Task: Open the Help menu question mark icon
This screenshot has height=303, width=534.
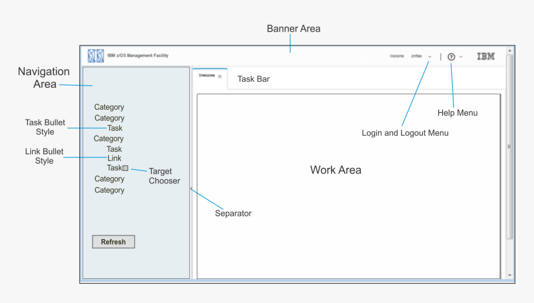Action: 451,56
